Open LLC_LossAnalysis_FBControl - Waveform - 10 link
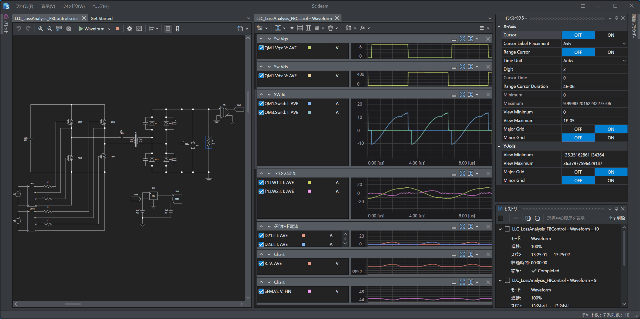Image resolution: width=640 pixels, height=319 pixels. 555,229
